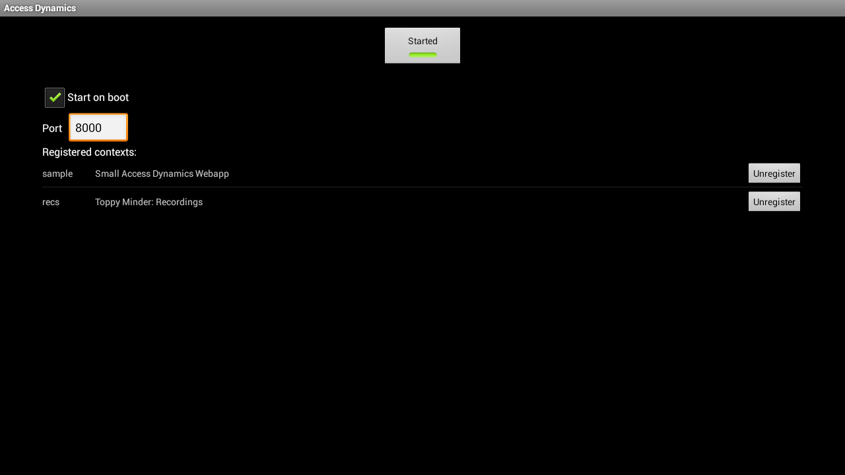Uncheck the Start on boot checkbox

click(55, 98)
